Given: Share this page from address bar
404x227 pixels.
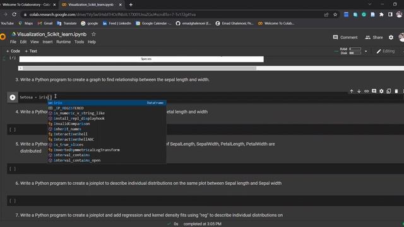Looking at the screenshot, I should coord(326,15).
